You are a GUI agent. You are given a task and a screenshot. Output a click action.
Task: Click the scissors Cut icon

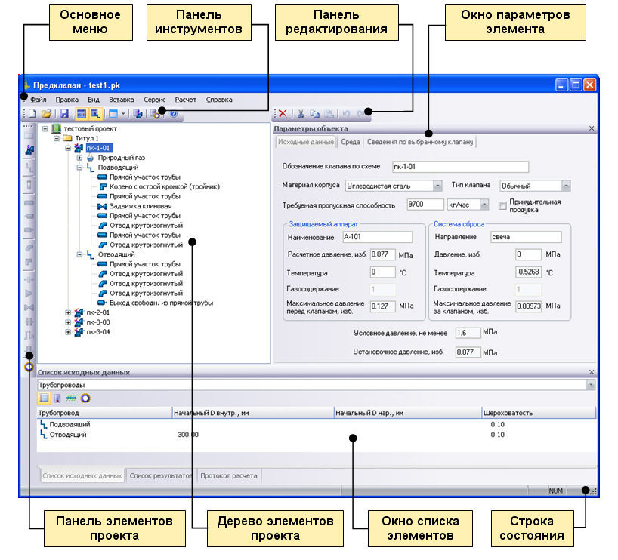(300, 114)
